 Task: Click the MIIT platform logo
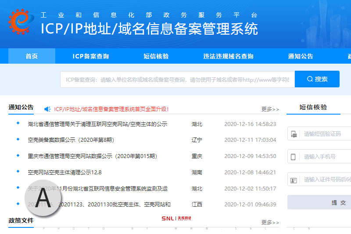tap(21, 22)
